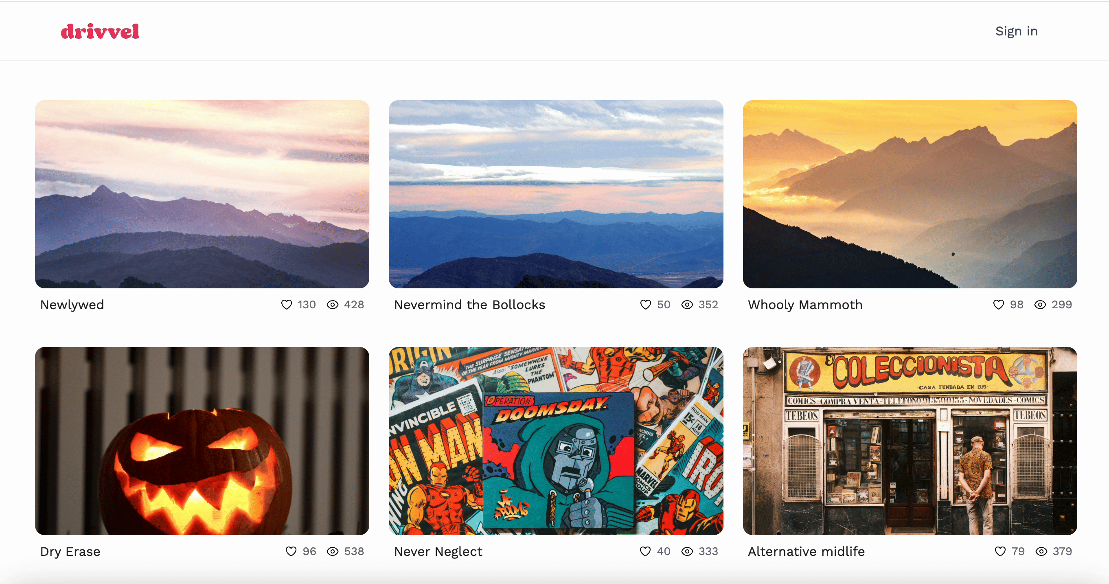This screenshot has width=1109, height=584.
Task: Open Sign in page
Action: 1017,31
